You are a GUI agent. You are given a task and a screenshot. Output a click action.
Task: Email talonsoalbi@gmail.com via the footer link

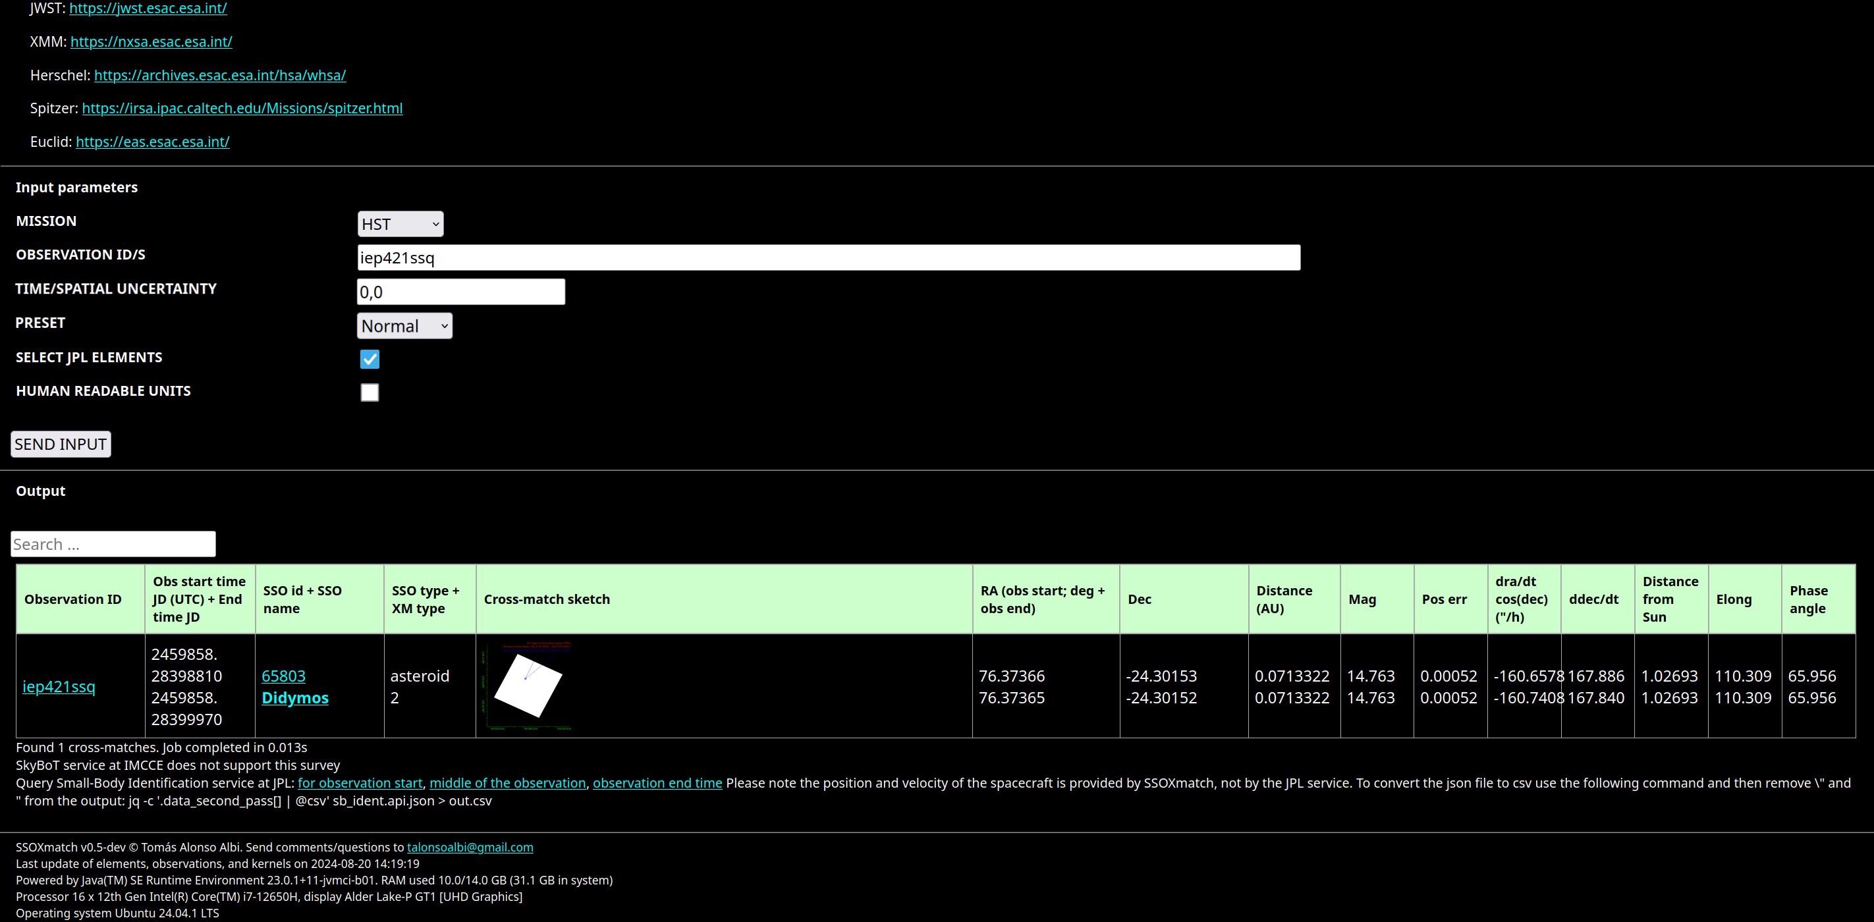[x=469, y=847]
